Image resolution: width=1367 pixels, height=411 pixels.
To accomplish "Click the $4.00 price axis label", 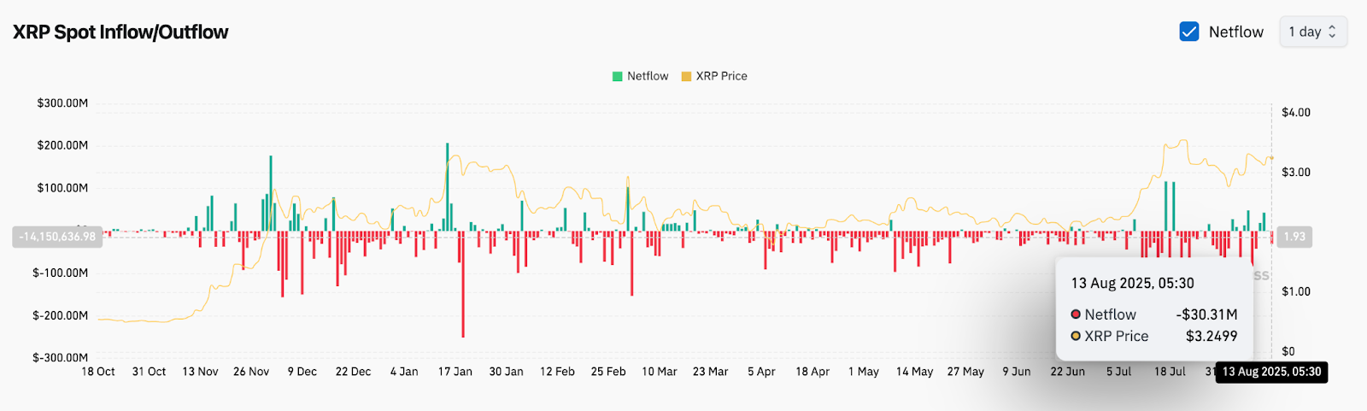I will pyautogui.click(x=1295, y=113).
